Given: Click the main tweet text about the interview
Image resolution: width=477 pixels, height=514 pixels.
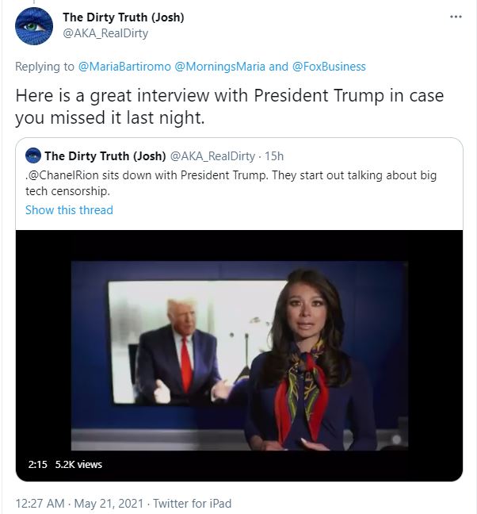Looking at the screenshot, I should point(230,106).
